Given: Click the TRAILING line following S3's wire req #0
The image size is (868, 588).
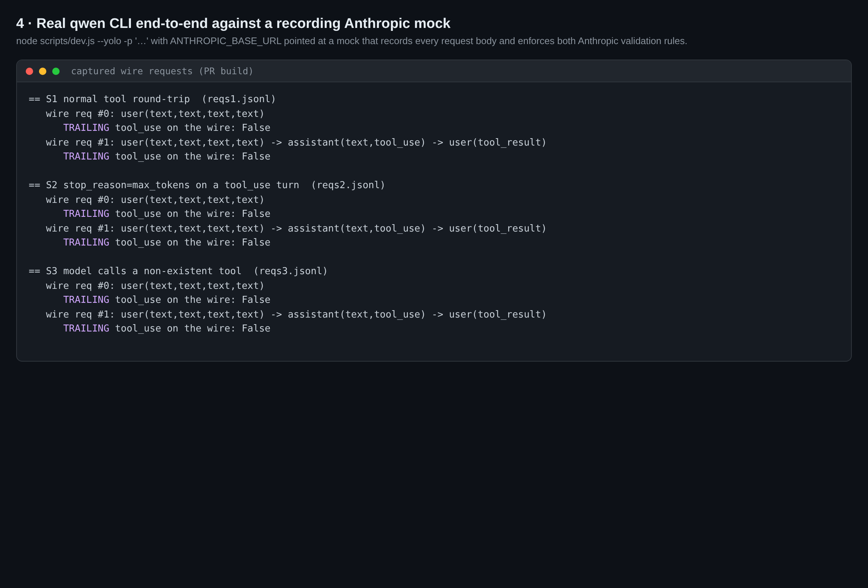Looking at the screenshot, I should coord(167,300).
